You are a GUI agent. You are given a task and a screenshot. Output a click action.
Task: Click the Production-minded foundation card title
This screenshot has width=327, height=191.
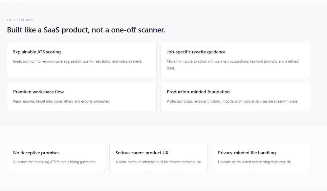(x=198, y=92)
